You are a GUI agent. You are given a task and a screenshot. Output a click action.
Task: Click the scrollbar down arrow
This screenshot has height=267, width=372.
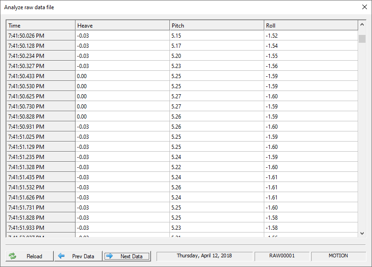(x=362, y=233)
